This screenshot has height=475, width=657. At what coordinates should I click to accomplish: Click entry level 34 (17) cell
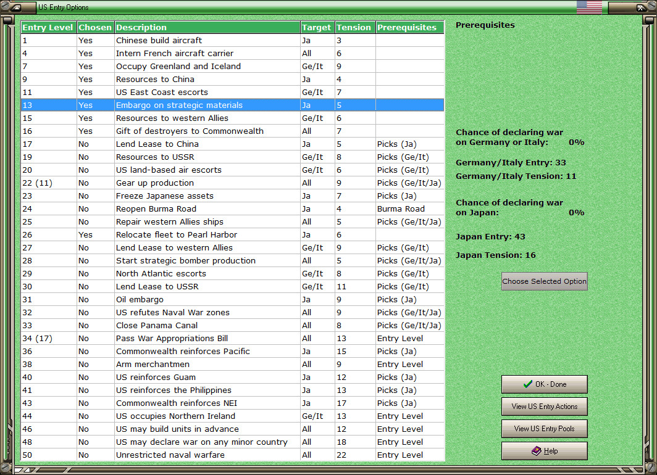click(49, 339)
